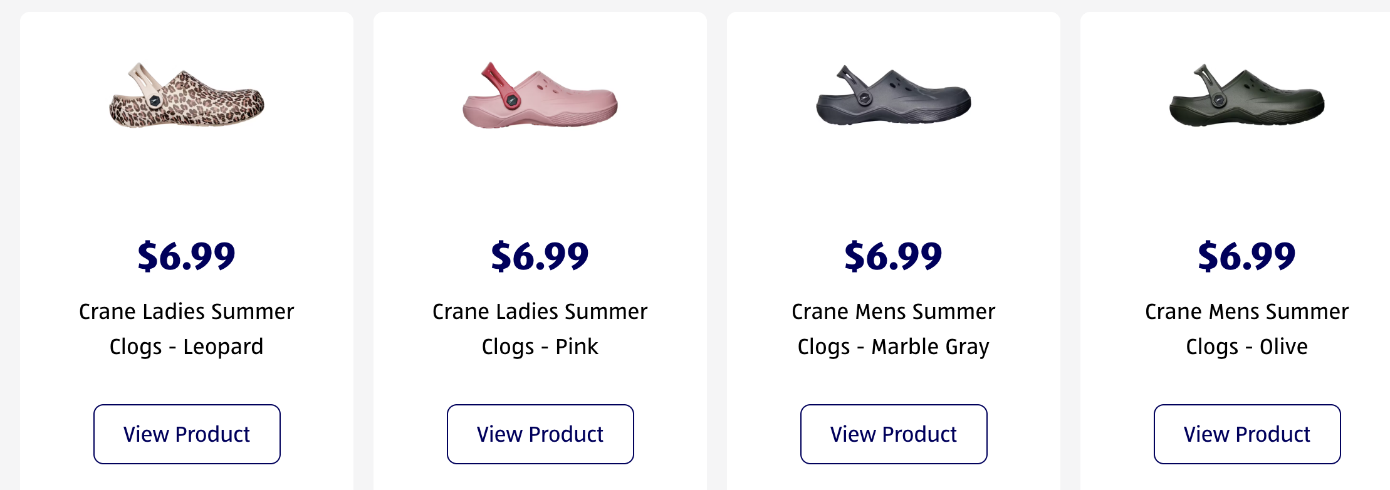Click the $6.99 price of Leopard clogs
Image resolution: width=1390 pixels, height=490 pixels.
[187, 256]
